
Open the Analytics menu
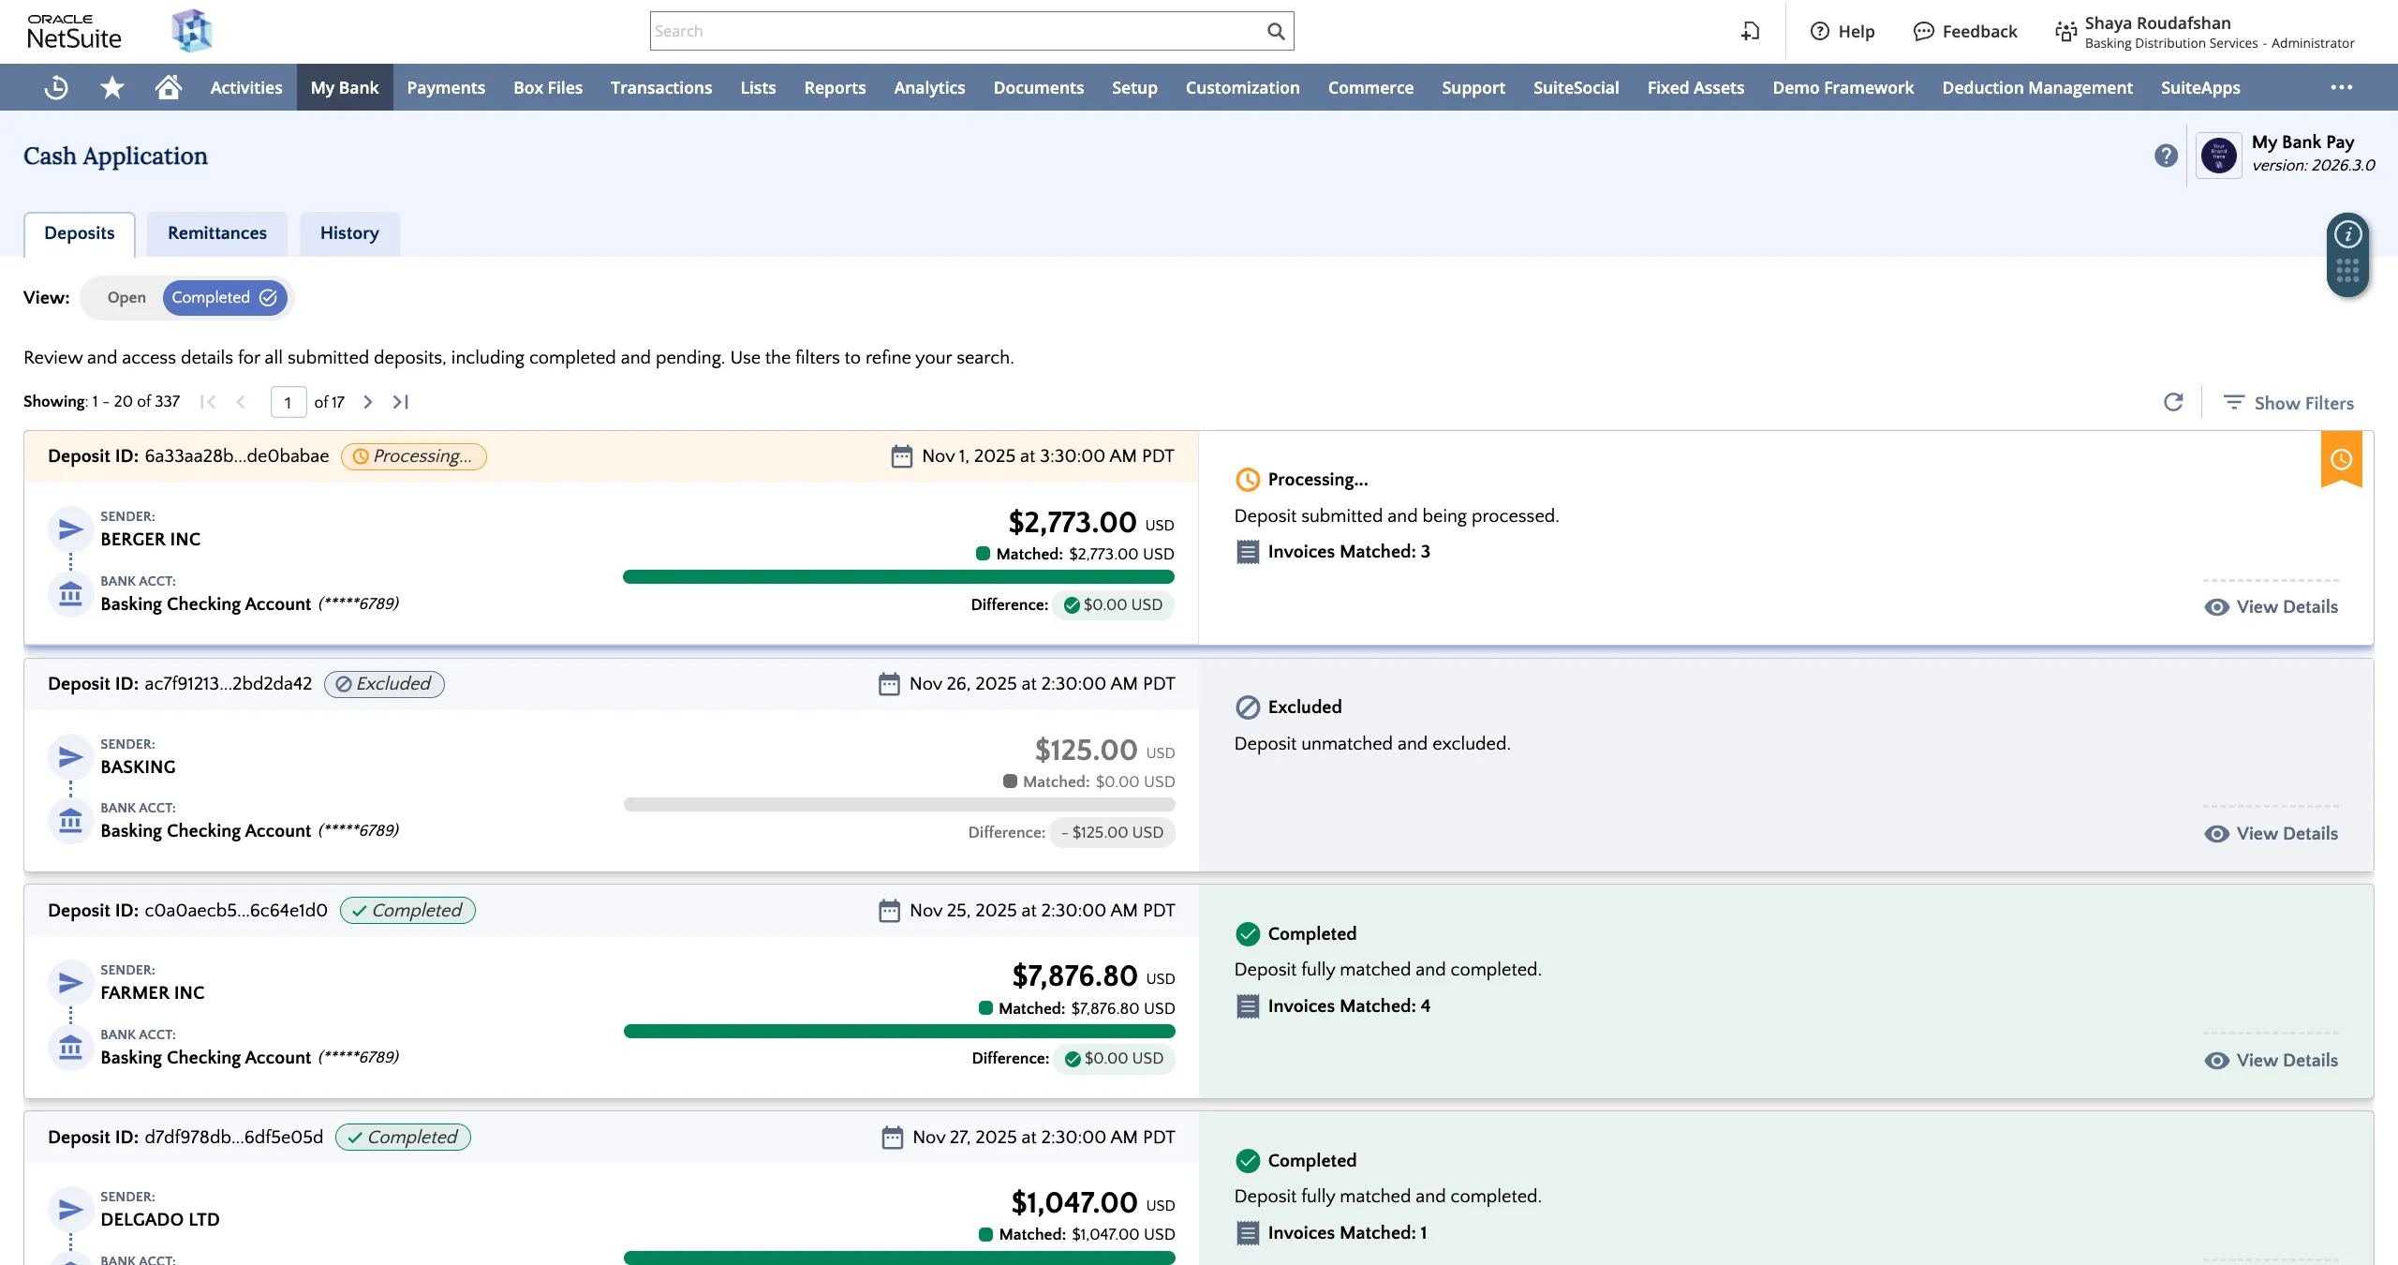point(929,87)
